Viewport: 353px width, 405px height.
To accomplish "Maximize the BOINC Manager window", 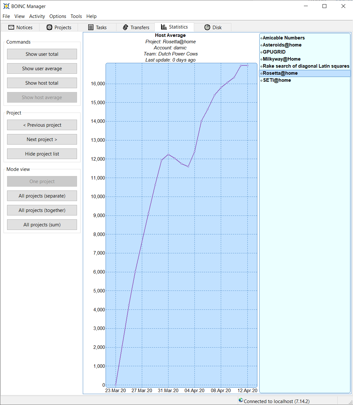I will (324, 6).
